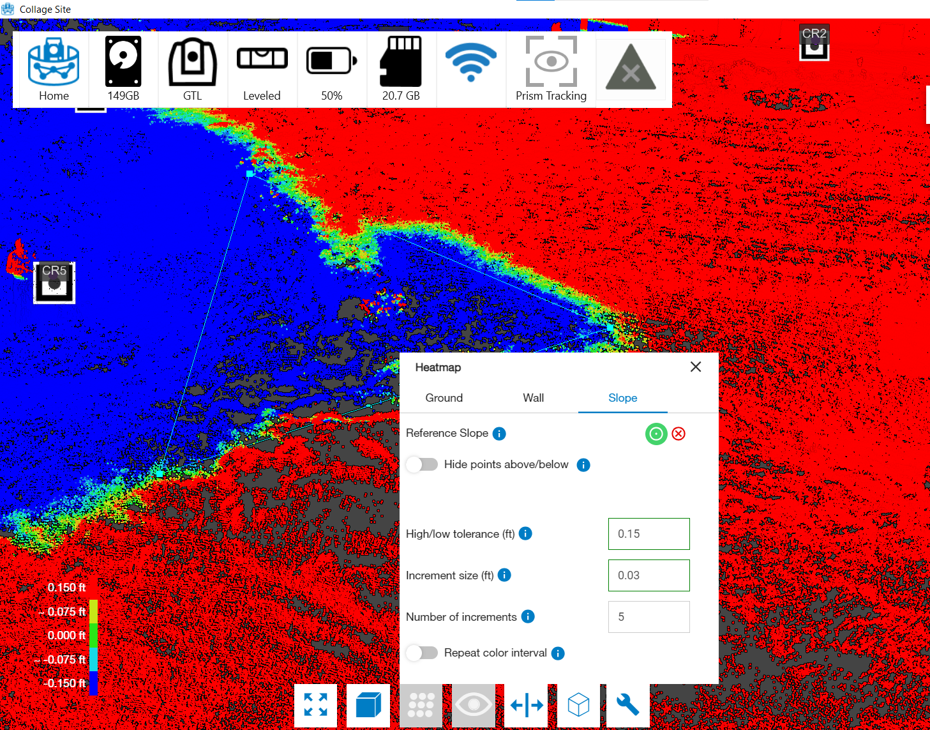Viewport: 930px width, 730px height.
Task: Click the High/low tolerance input field
Action: coord(649,534)
